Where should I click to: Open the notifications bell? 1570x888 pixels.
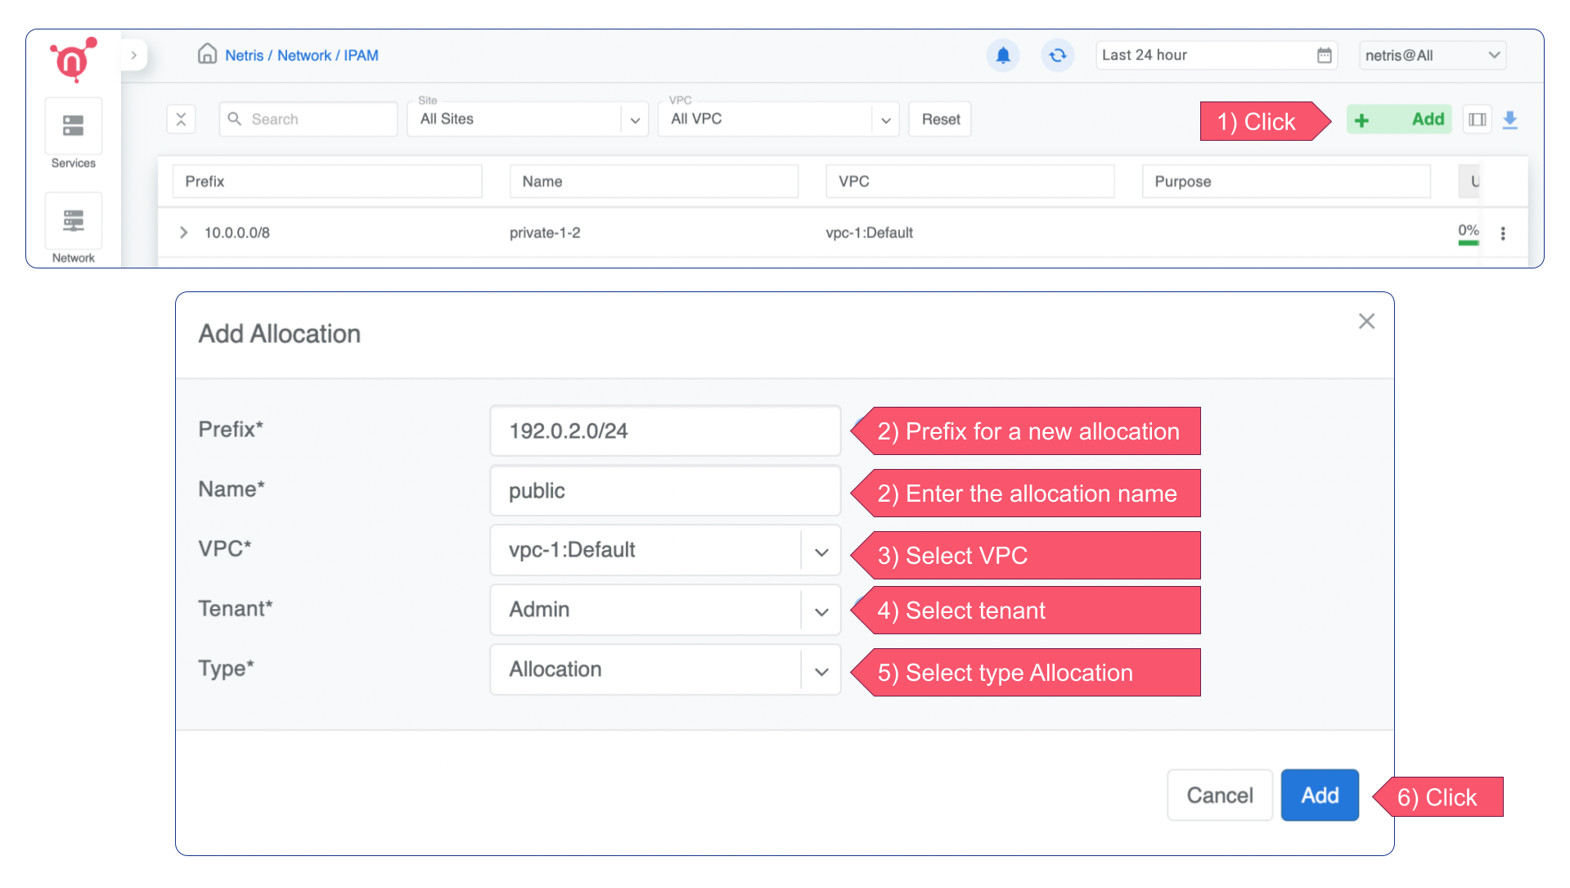pyautogui.click(x=1003, y=55)
